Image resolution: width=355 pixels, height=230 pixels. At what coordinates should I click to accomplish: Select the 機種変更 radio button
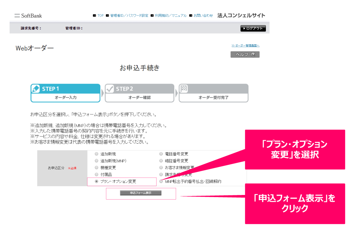[97, 167]
